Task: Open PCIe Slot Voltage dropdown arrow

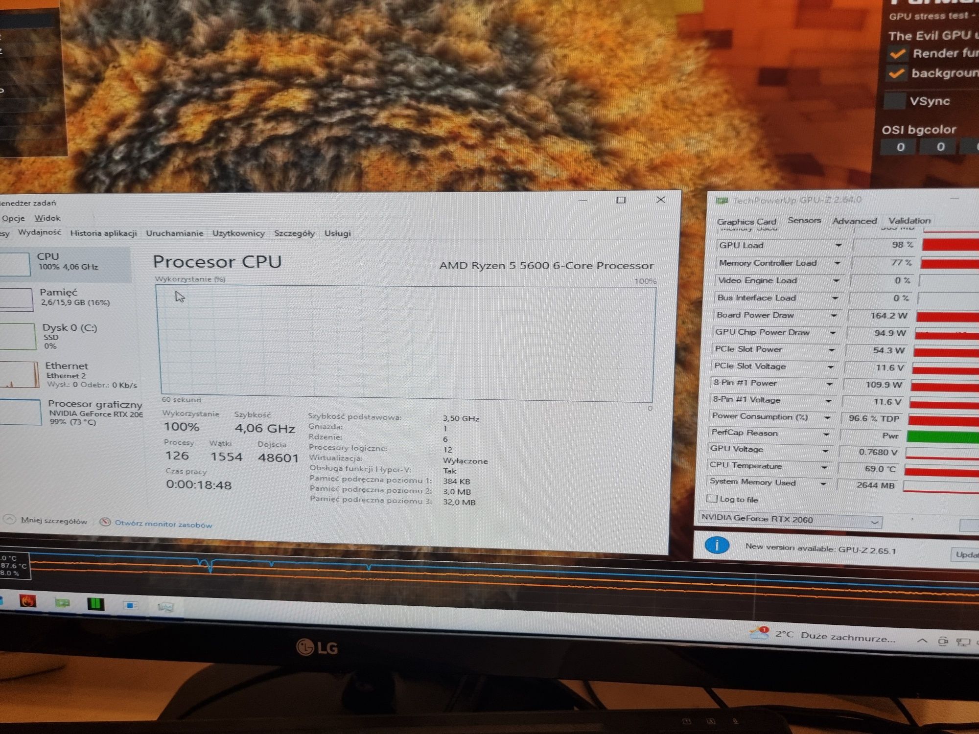Action: (831, 367)
